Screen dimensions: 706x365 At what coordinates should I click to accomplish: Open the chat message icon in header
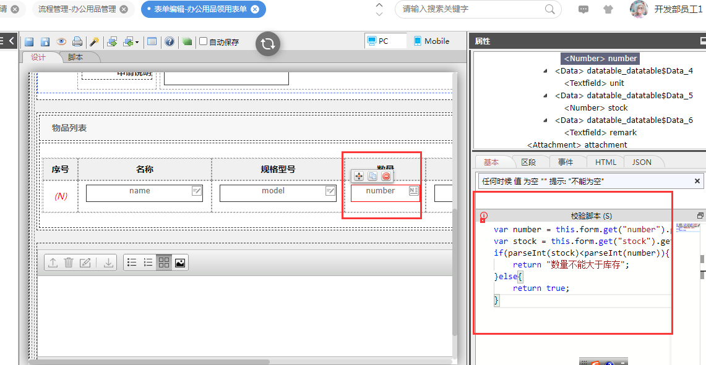[x=583, y=9]
